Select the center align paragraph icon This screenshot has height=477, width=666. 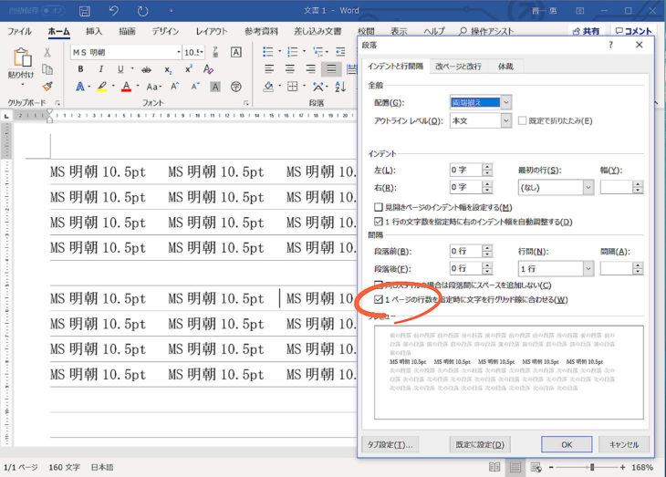(x=289, y=69)
